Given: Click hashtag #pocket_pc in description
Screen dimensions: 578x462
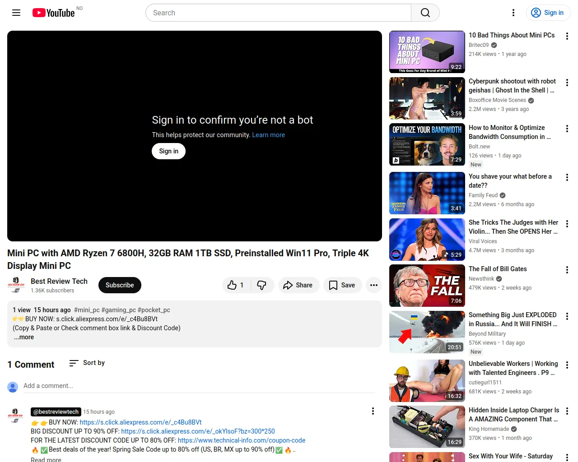Looking at the screenshot, I should pyautogui.click(x=154, y=310).
